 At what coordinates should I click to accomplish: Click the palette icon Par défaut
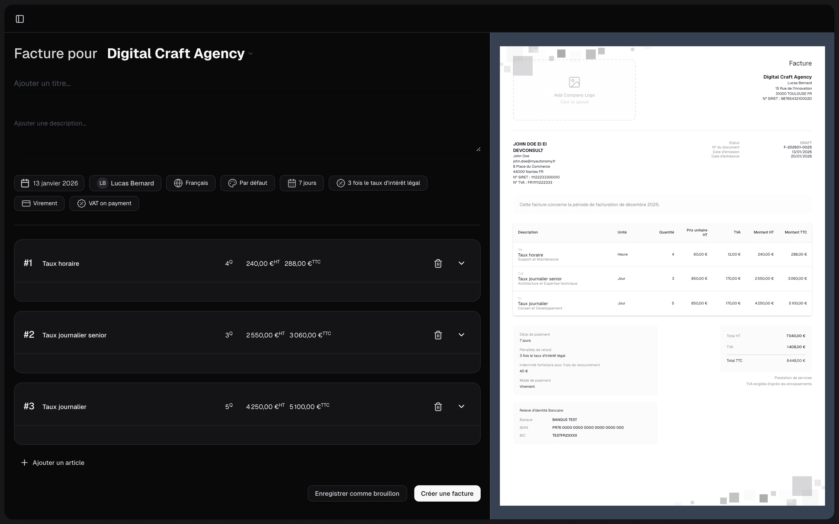(232, 183)
